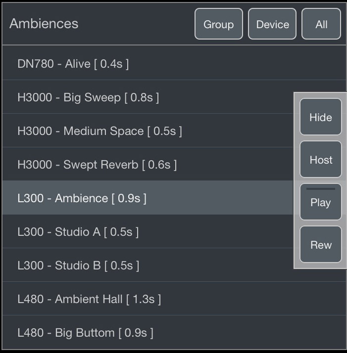Filter presets by Group
The width and height of the screenshot is (347, 353).
pos(218,24)
